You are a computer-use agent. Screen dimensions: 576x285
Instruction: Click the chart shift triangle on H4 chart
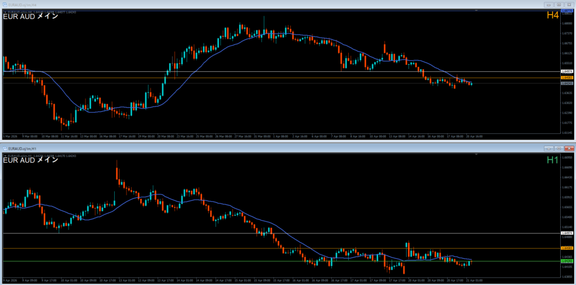[476, 11]
